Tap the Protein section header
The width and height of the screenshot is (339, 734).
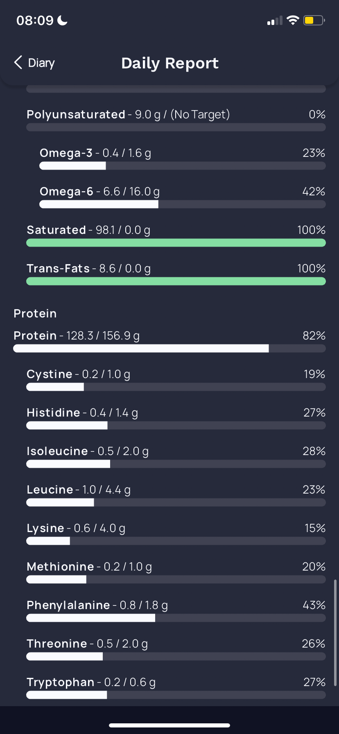[x=35, y=313]
